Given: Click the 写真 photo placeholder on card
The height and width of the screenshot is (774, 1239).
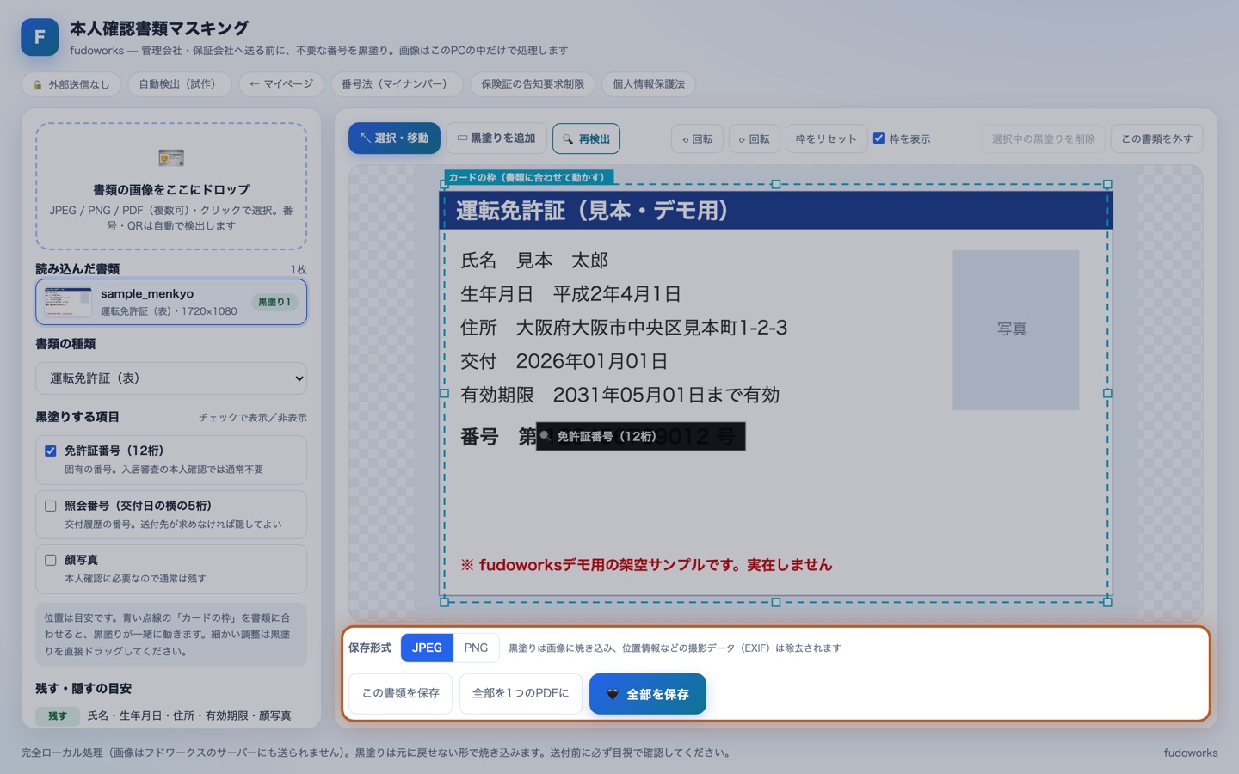Looking at the screenshot, I should coord(1015,329).
